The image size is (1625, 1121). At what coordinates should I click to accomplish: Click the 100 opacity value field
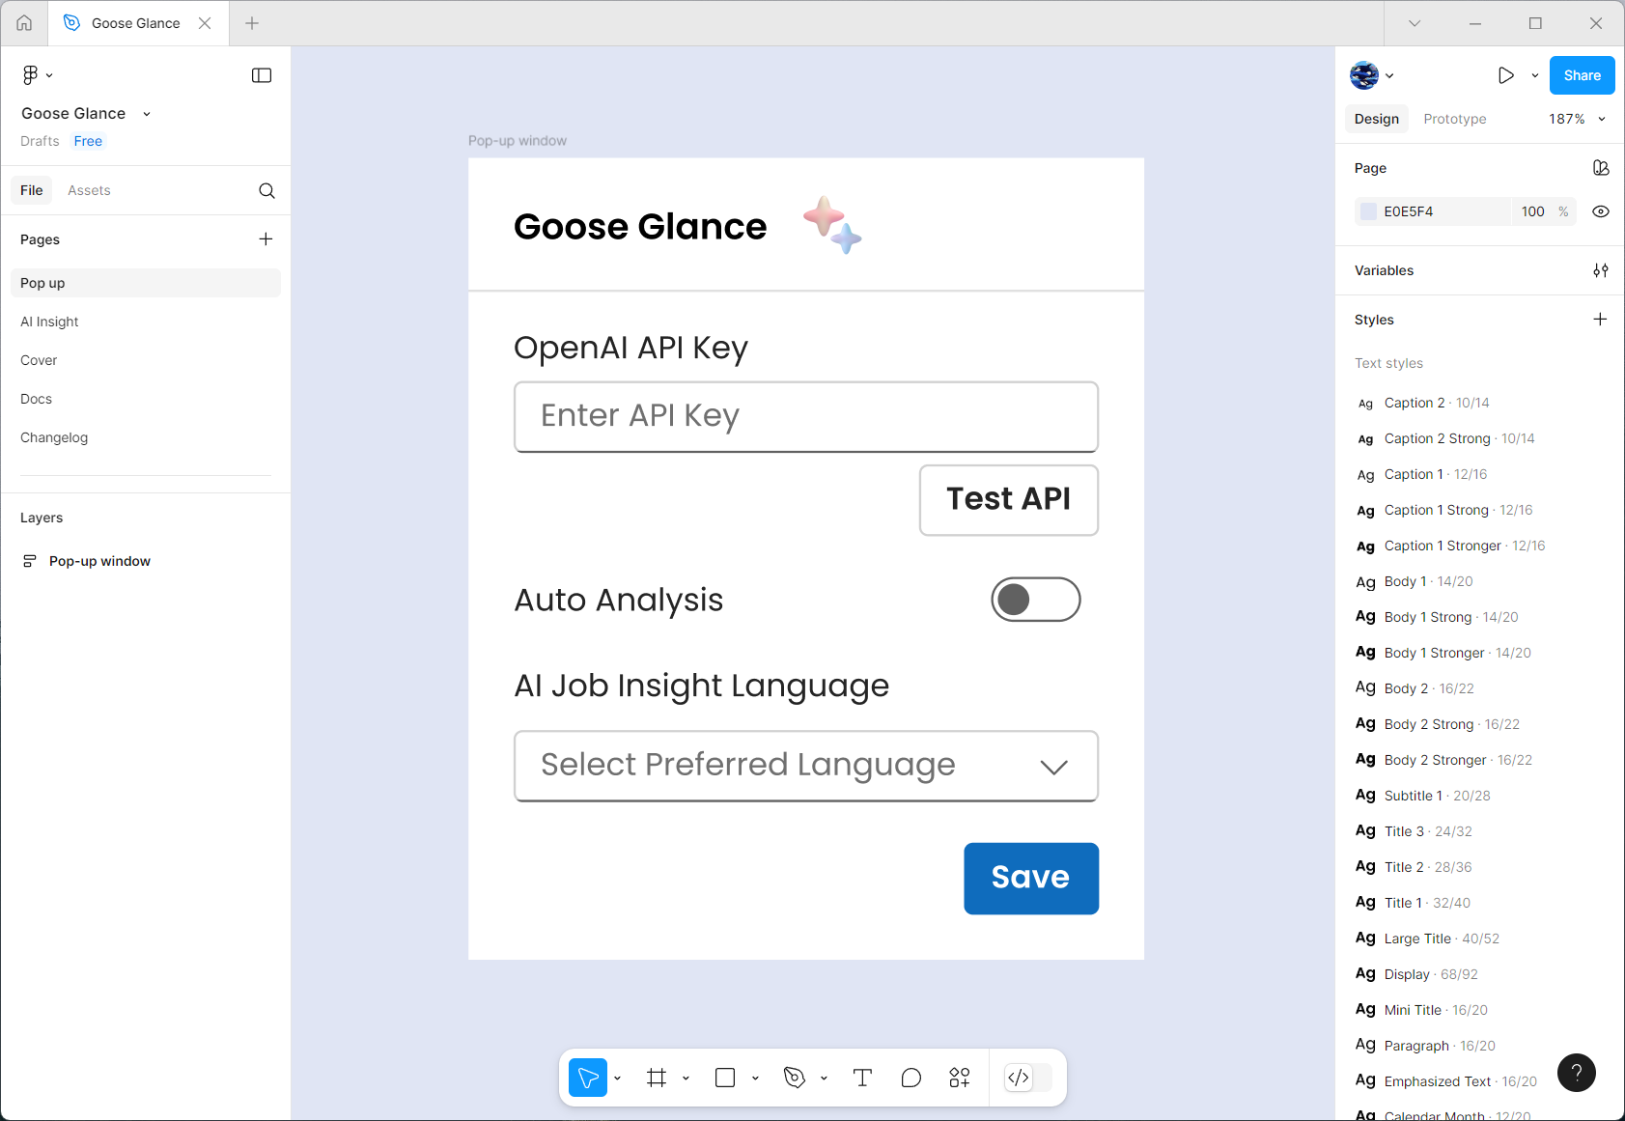pyautogui.click(x=1532, y=211)
